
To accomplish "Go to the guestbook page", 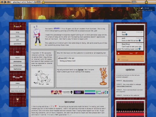I will [18, 44].
